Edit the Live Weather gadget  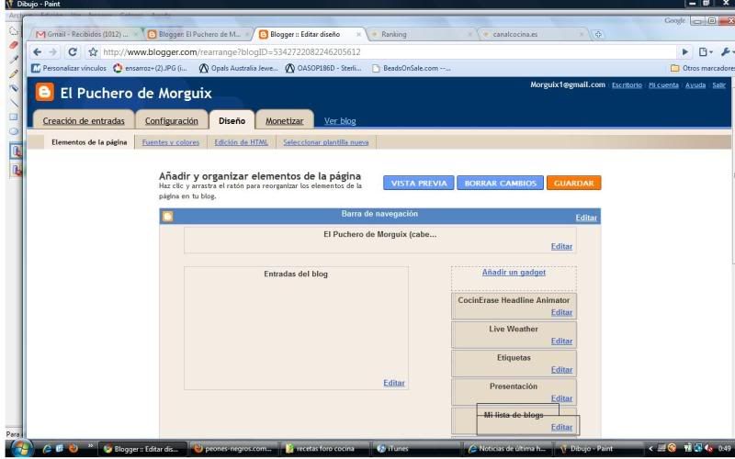tap(561, 341)
